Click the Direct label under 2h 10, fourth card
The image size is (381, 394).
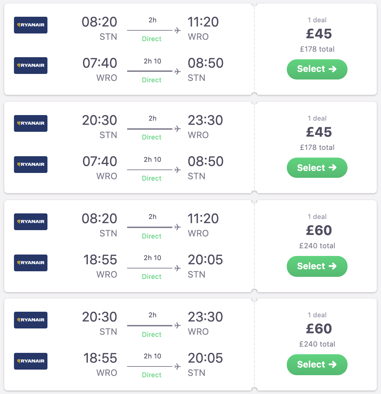coord(152,375)
